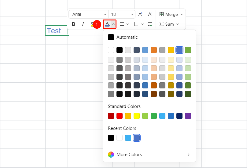Screen dimensions: 247x168
Task: Choose bright red standard color
Action: point(120,116)
